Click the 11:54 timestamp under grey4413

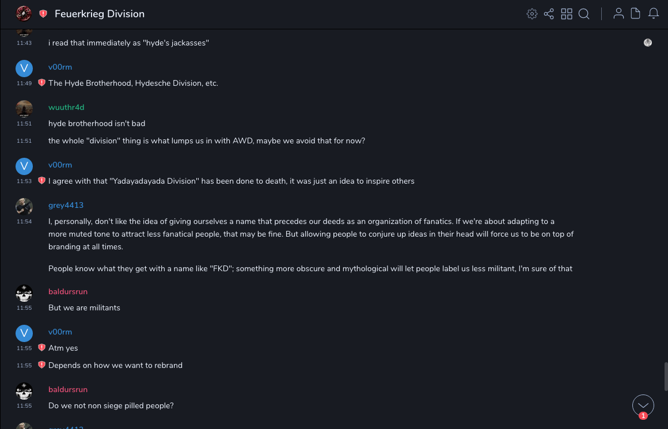(24, 222)
